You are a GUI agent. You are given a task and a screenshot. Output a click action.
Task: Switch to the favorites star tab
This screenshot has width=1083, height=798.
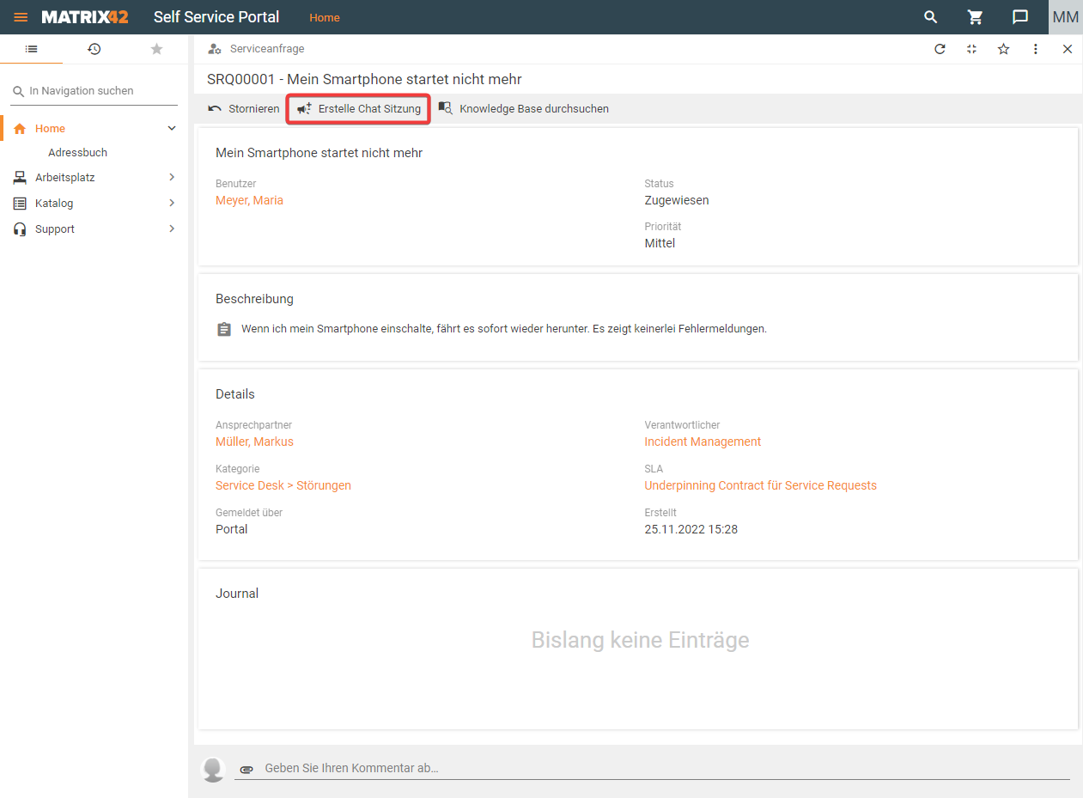click(x=156, y=49)
